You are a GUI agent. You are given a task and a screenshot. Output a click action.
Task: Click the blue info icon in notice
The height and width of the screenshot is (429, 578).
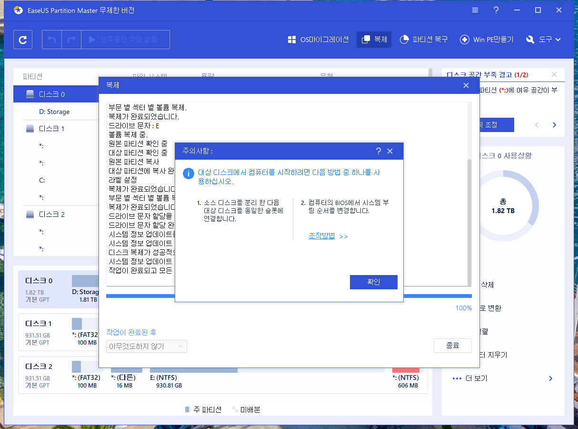tap(189, 174)
